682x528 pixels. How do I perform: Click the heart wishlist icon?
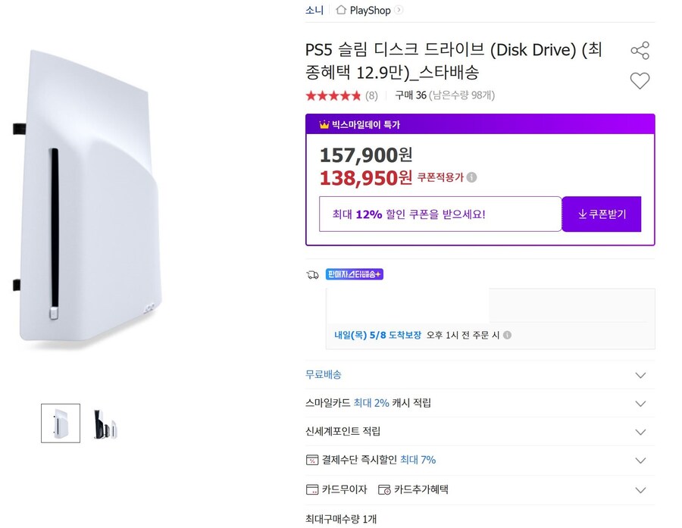pos(640,80)
